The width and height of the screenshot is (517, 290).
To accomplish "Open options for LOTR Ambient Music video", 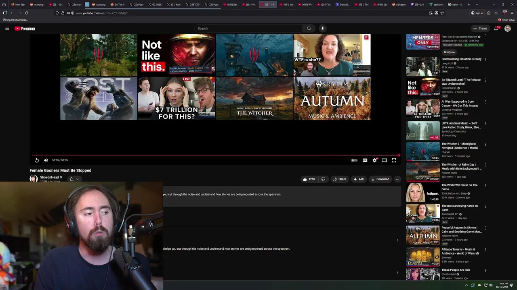I will tap(485, 124).
